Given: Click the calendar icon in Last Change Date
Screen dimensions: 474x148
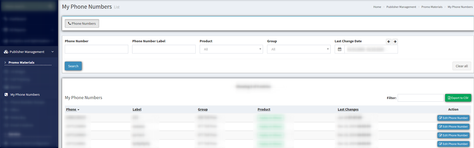Looking at the screenshot, I should 340,49.
